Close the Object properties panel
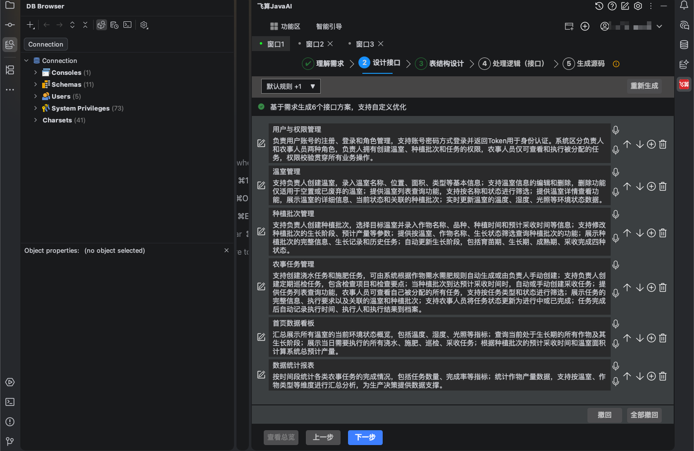The height and width of the screenshot is (451, 694). pos(227,250)
